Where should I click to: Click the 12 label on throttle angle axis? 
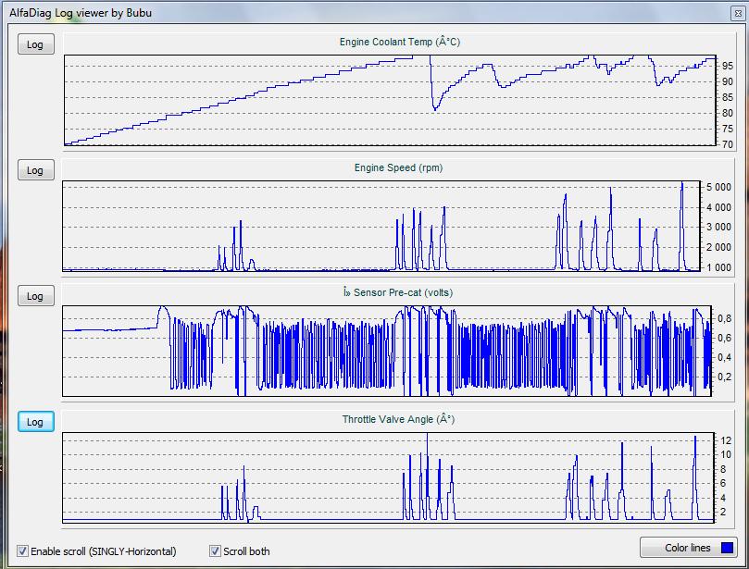click(x=726, y=439)
